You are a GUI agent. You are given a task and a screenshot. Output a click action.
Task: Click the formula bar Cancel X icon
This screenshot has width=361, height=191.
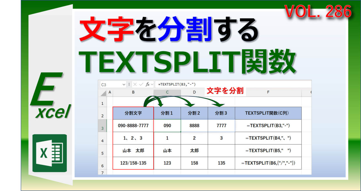[135, 84]
